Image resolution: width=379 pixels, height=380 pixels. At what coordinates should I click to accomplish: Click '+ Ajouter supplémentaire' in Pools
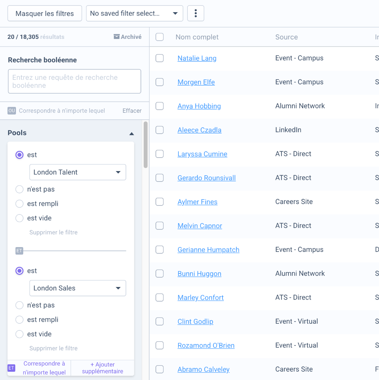coord(102,368)
